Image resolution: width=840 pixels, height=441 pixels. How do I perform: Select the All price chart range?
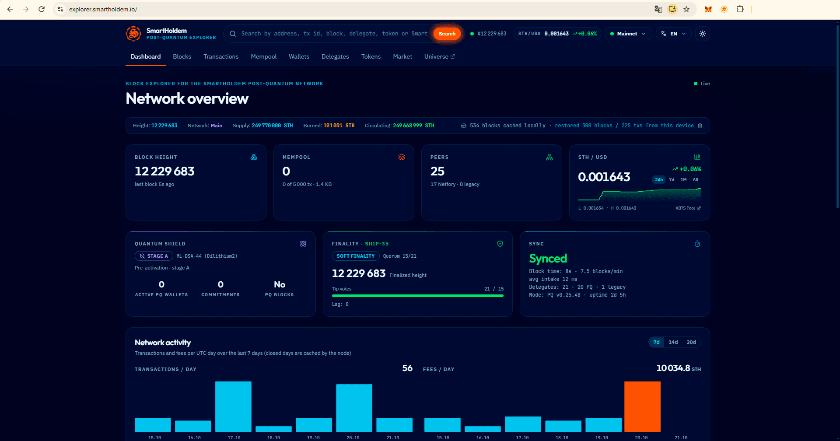coord(696,180)
